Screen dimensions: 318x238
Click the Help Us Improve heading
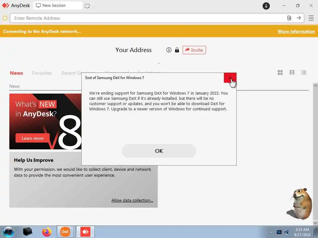pos(34,160)
